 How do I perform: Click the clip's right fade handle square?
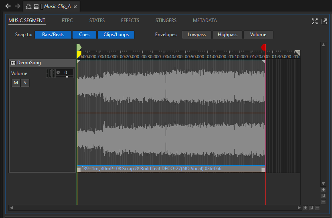point(263,170)
